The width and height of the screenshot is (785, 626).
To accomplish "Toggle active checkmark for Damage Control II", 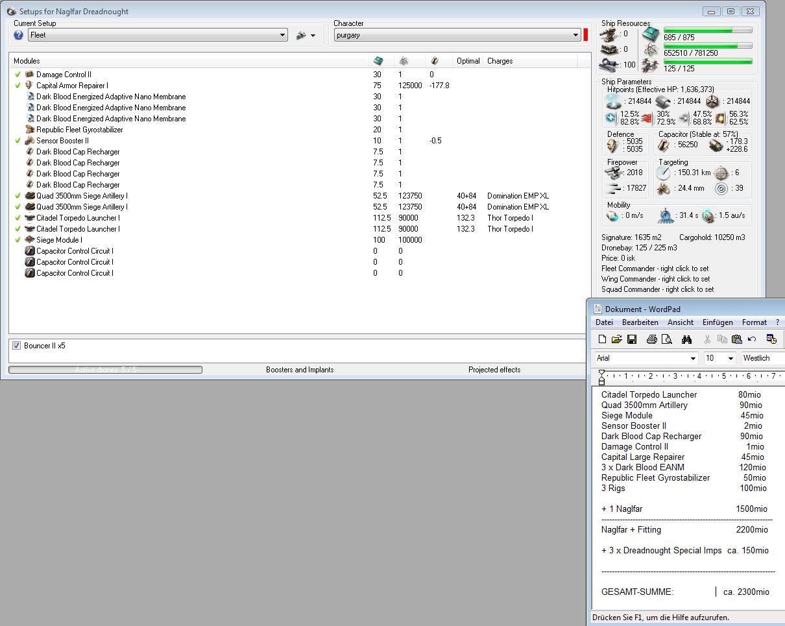I will pos(18,75).
